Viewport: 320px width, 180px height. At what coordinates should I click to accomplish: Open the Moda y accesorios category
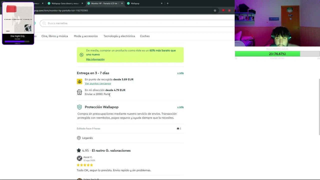click(86, 36)
